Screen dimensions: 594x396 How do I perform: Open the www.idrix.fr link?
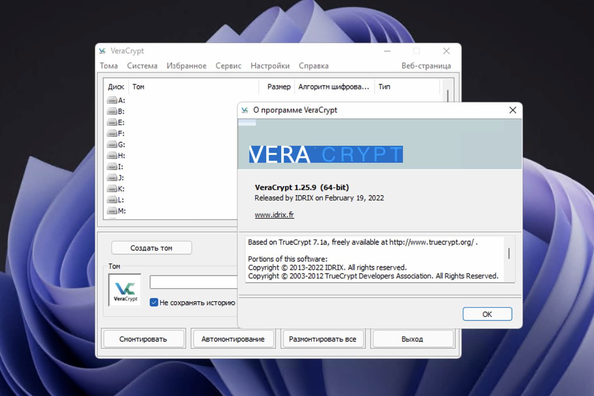pyautogui.click(x=274, y=215)
